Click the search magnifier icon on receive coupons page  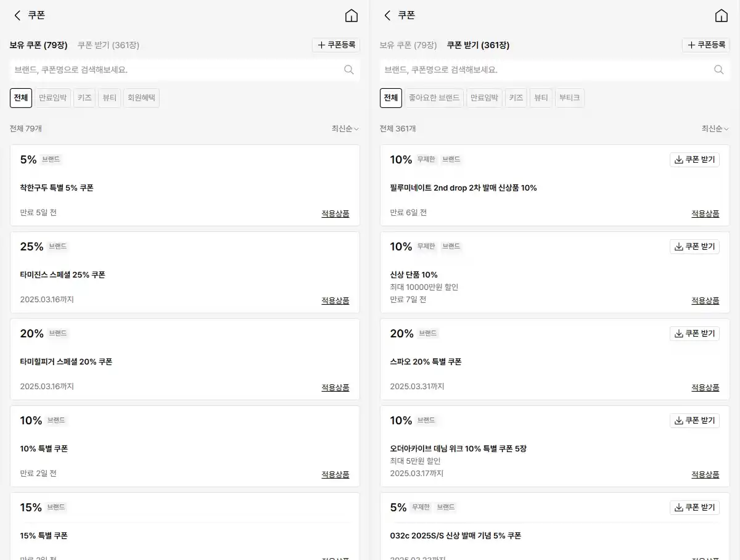[719, 70]
